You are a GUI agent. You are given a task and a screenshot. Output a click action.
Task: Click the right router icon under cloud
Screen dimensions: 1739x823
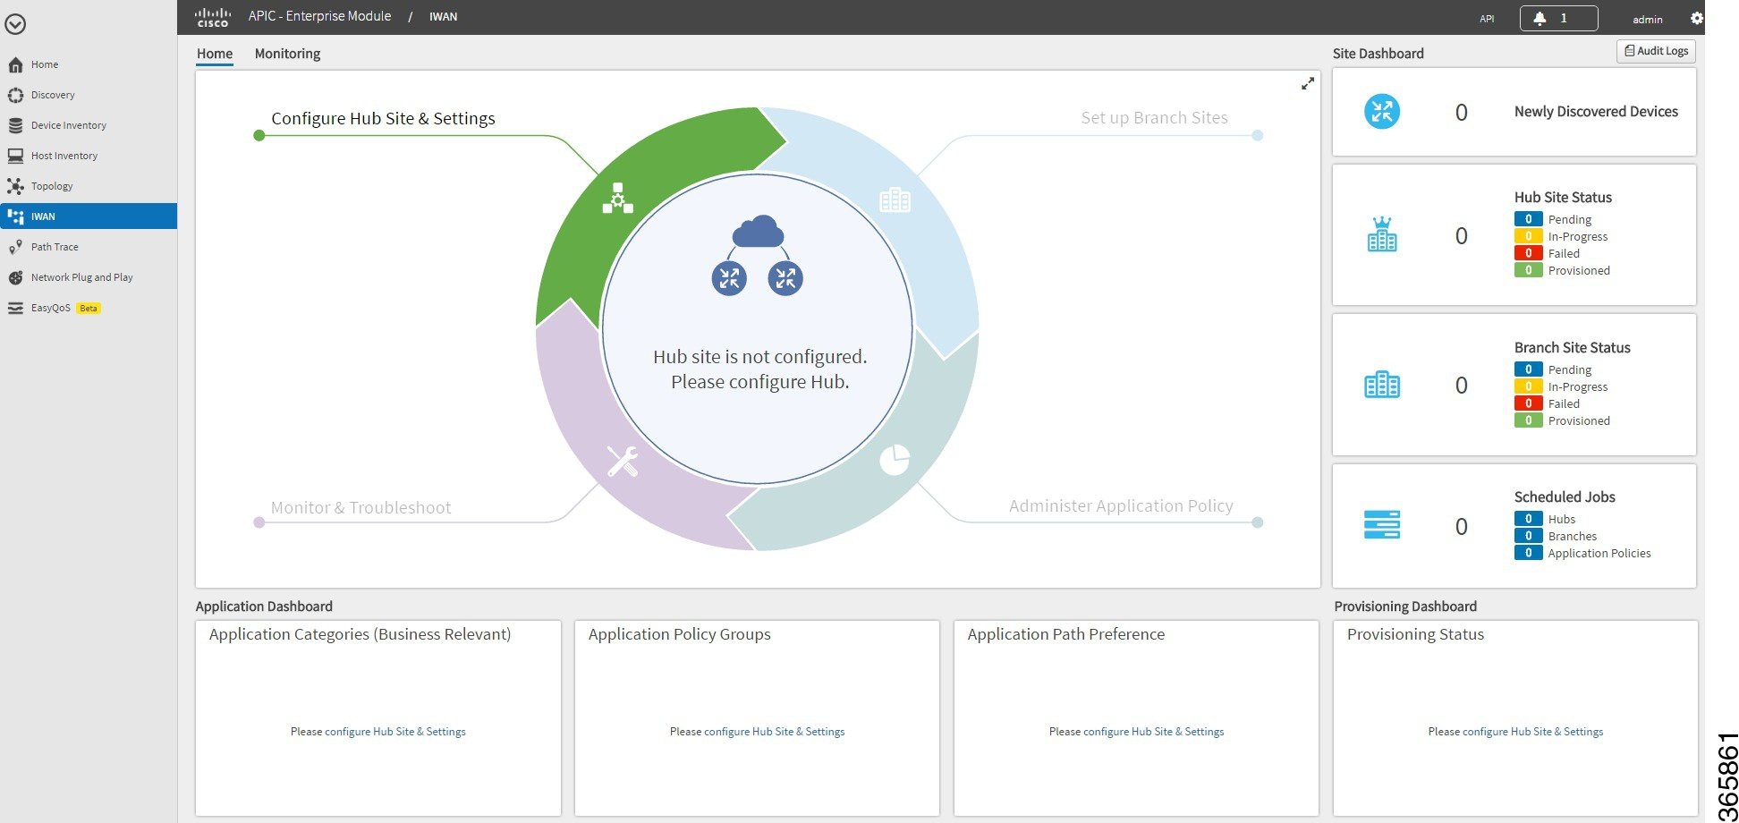click(785, 278)
